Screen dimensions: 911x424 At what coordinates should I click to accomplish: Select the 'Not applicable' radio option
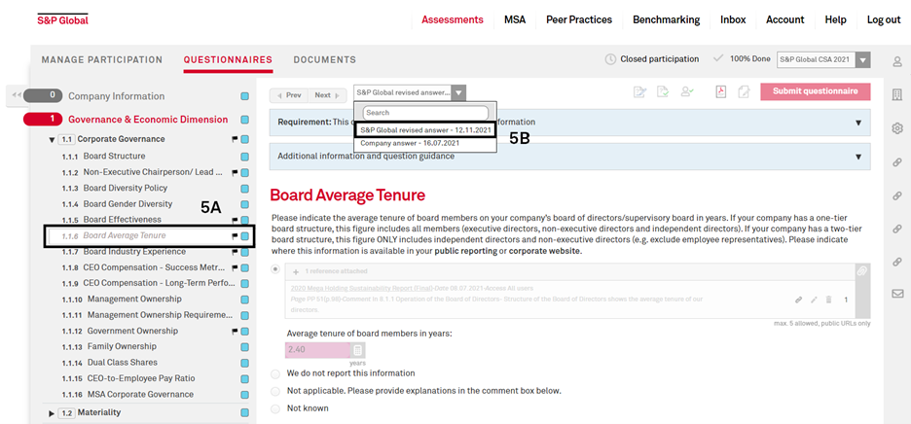pyautogui.click(x=275, y=391)
